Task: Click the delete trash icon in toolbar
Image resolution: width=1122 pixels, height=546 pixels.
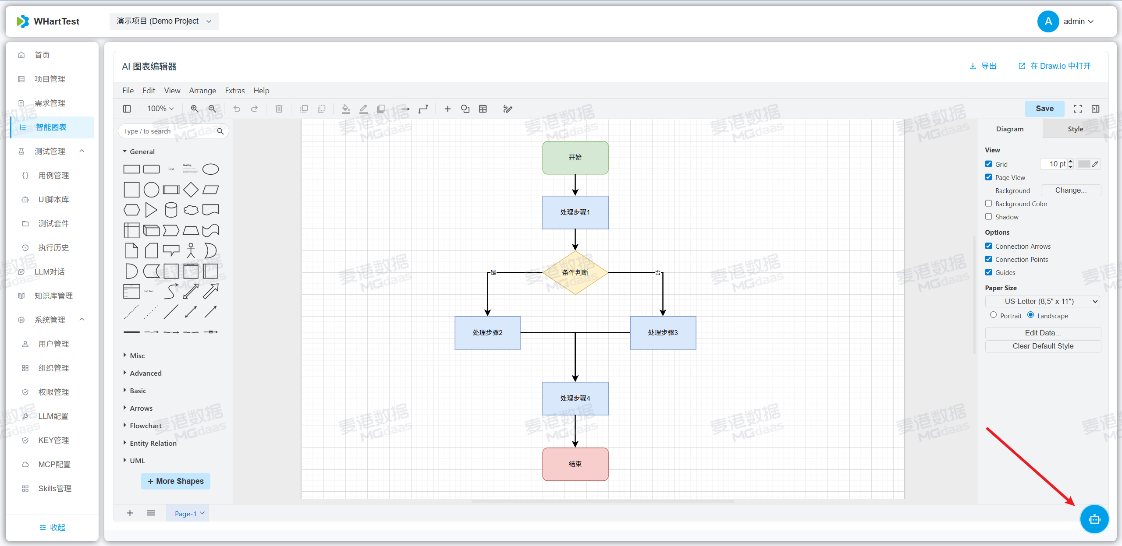Action: [x=279, y=109]
